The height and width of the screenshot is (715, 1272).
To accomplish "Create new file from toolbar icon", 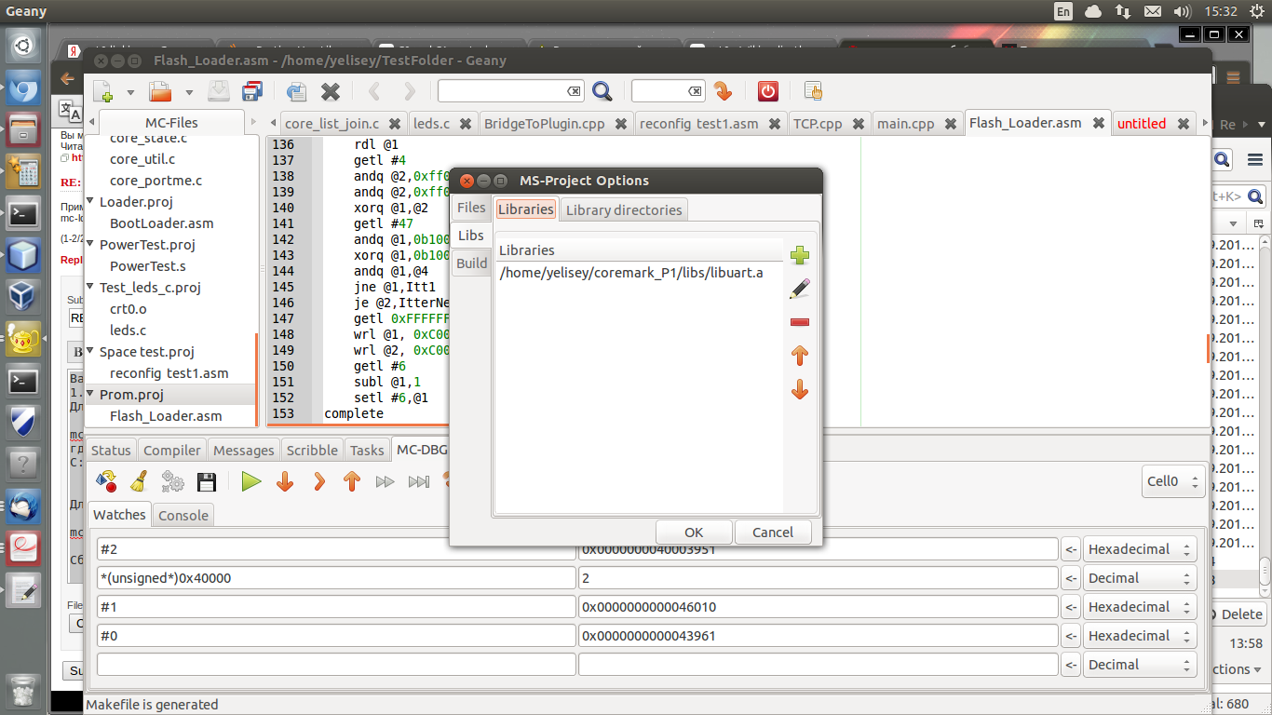I will tap(102, 91).
